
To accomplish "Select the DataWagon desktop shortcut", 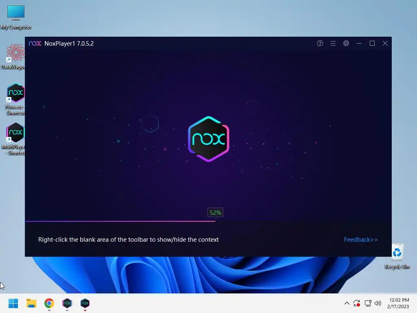I will coord(13,56).
